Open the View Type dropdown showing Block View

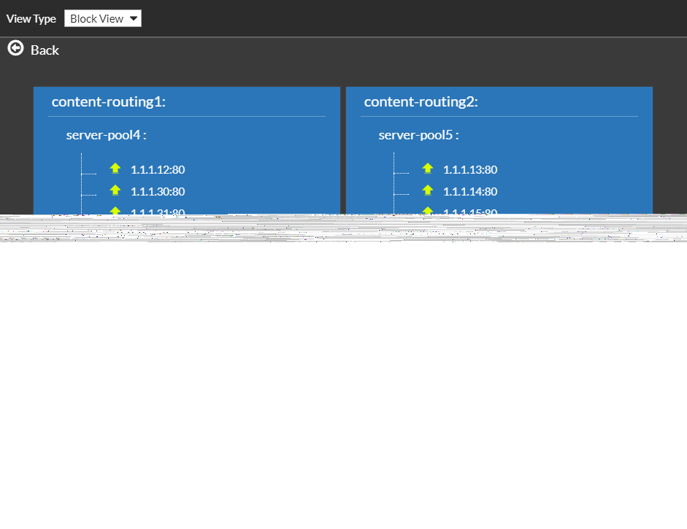point(102,18)
